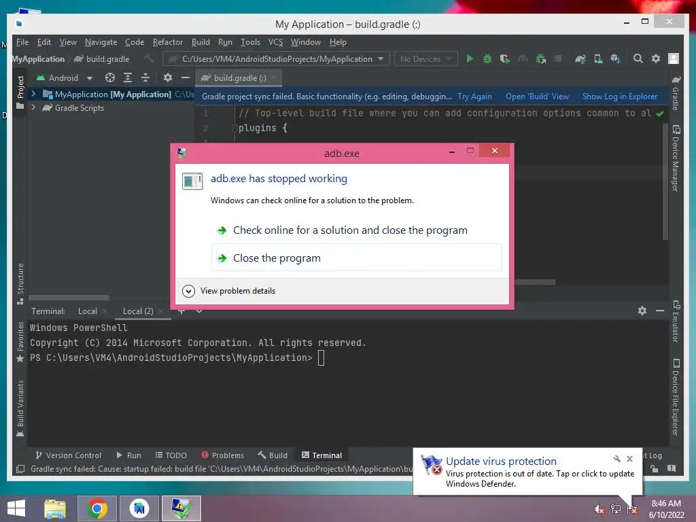The image size is (696, 522).
Task: Open Device Manager side tool window
Action: point(676,158)
